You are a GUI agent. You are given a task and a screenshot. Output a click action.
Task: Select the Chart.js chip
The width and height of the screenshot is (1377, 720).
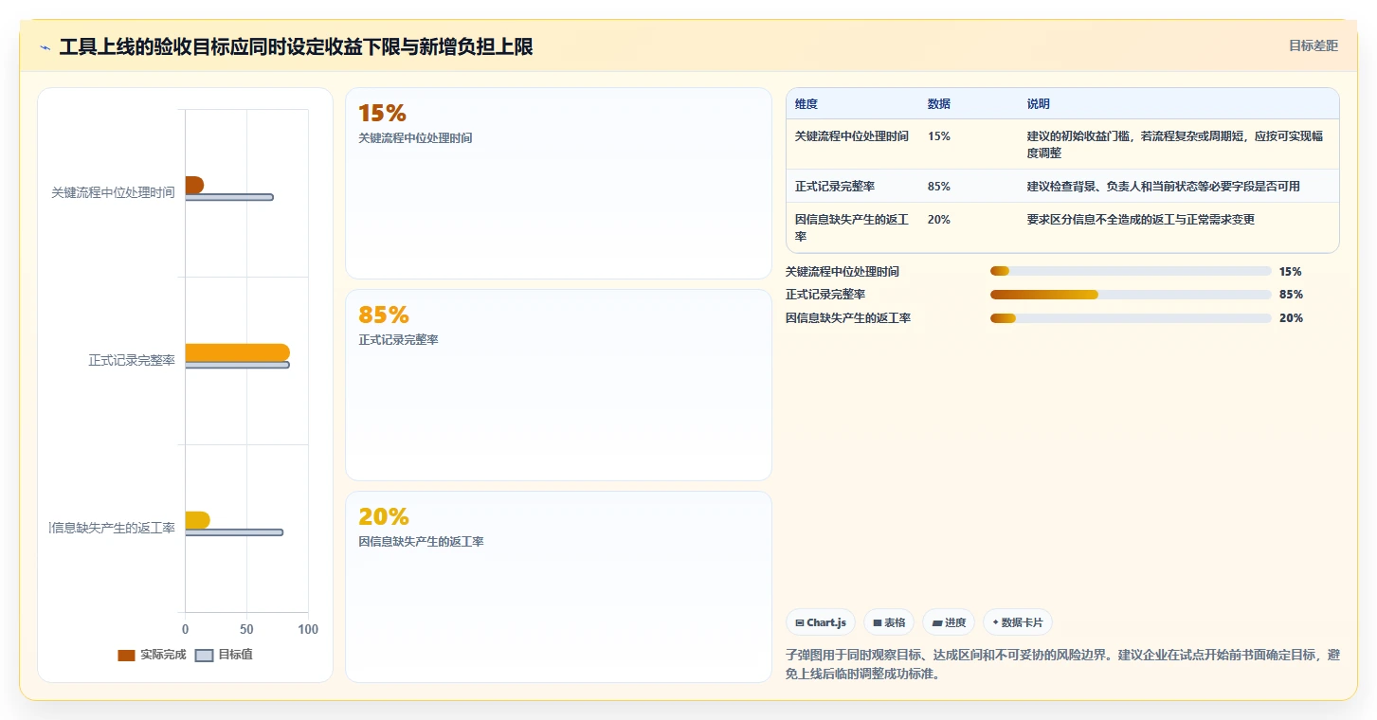tap(821, 622)
